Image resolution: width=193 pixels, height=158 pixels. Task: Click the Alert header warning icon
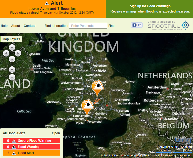tap(47, 3)
